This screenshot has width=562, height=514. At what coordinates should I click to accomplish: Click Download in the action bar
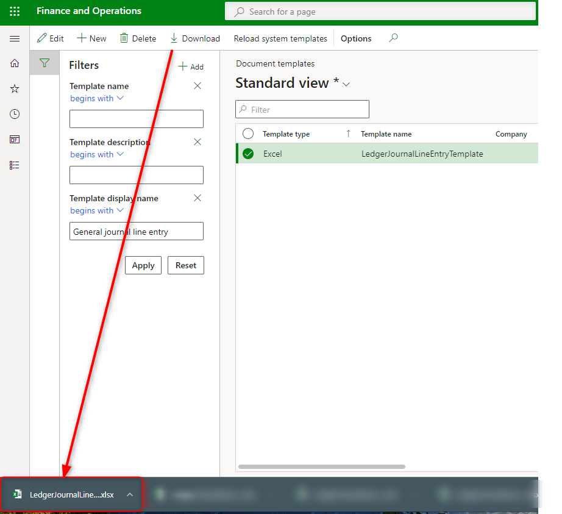[x=194, y=38]
